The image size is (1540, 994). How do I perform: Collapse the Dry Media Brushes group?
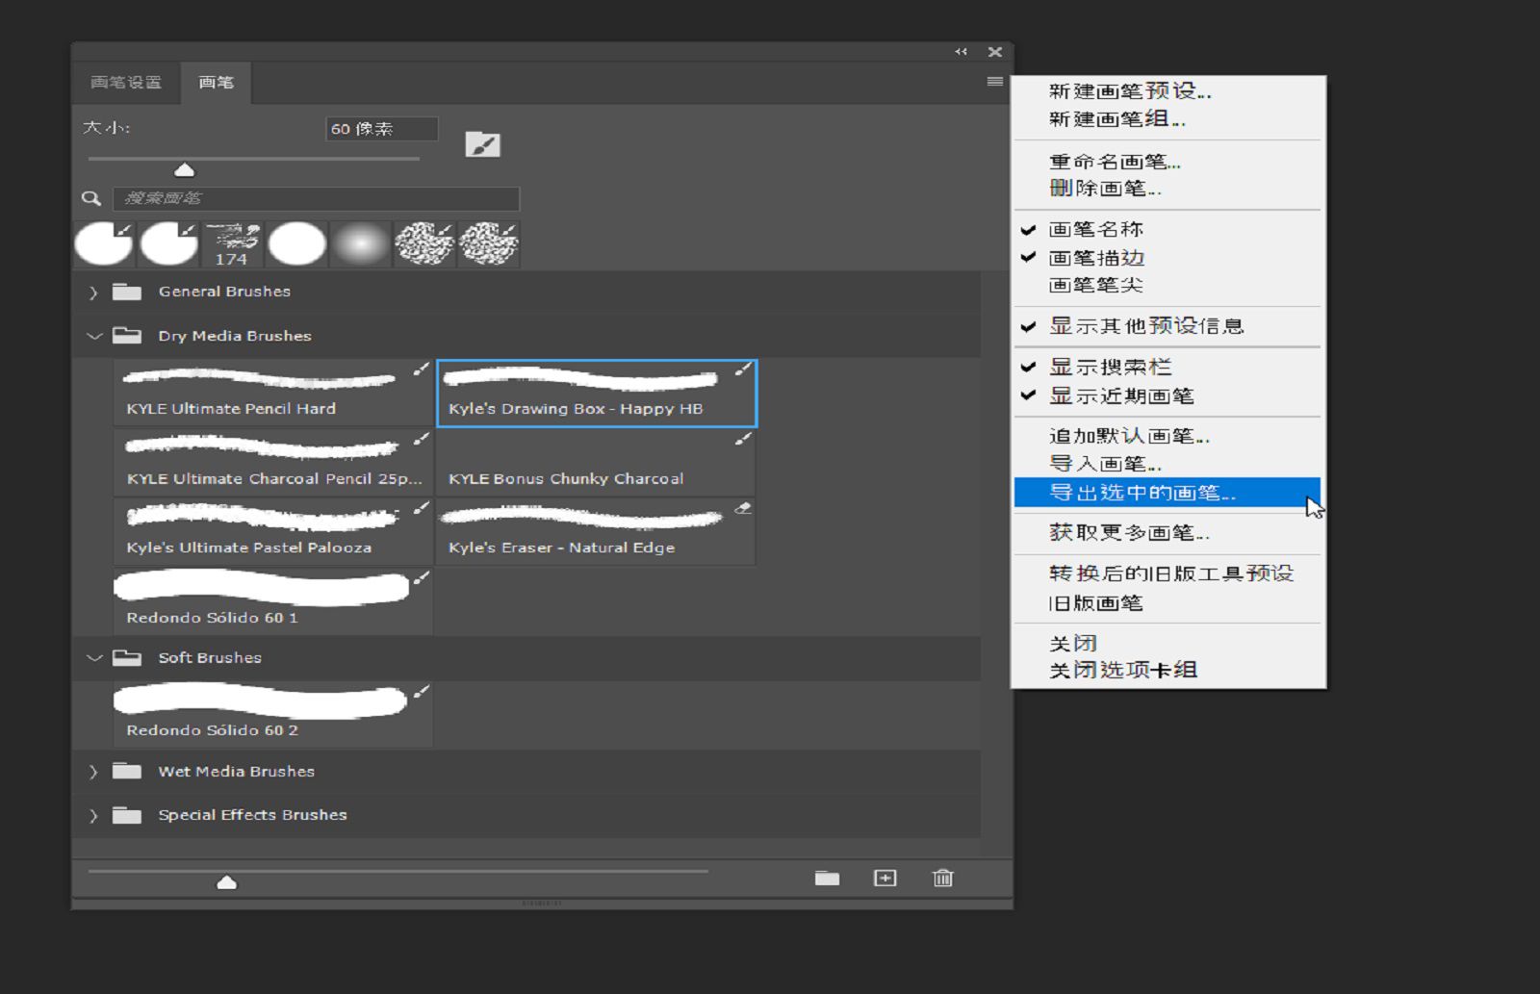(92, 335)
